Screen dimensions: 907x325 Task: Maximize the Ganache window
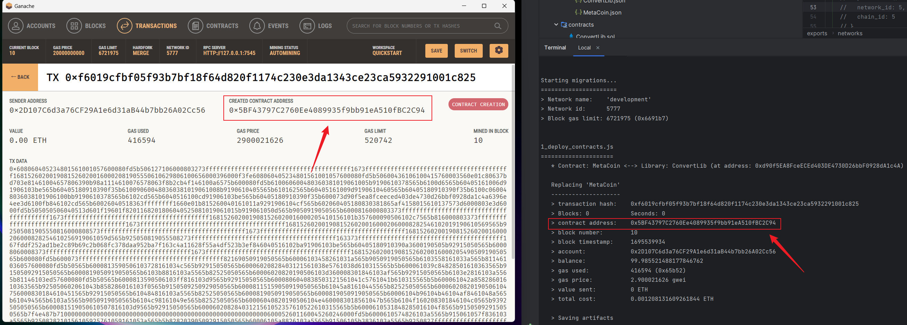pos(484,6)
